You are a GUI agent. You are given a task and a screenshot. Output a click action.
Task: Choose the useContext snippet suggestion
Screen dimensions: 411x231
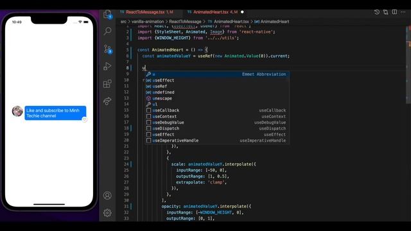pos(217,117)
